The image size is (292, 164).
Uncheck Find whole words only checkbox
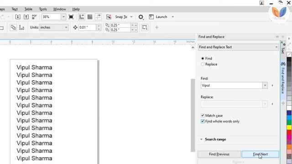point(203,121)
